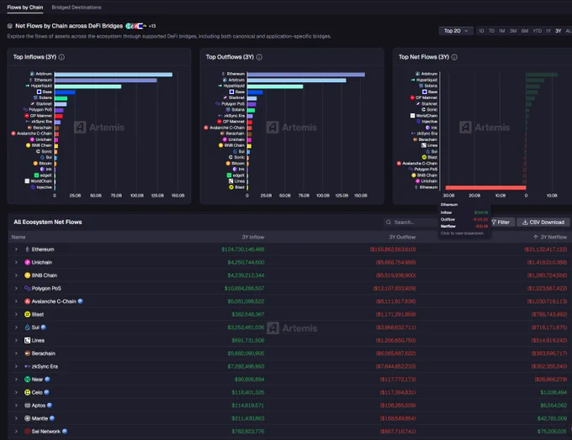The width and height of the screenshot is (572, 440).
Task: Click the Aptos icon in table
Action: (28, 406)
